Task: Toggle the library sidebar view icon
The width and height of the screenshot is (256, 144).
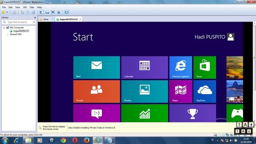Action: 42,12
